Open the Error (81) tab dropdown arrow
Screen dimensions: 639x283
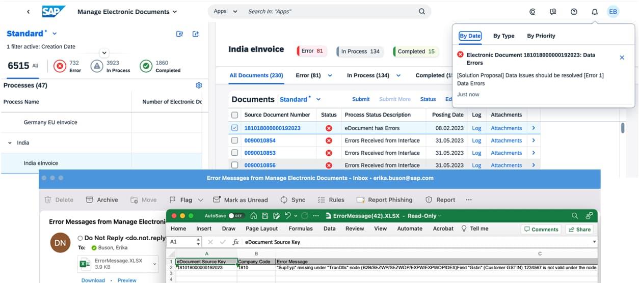click(330, 75)
